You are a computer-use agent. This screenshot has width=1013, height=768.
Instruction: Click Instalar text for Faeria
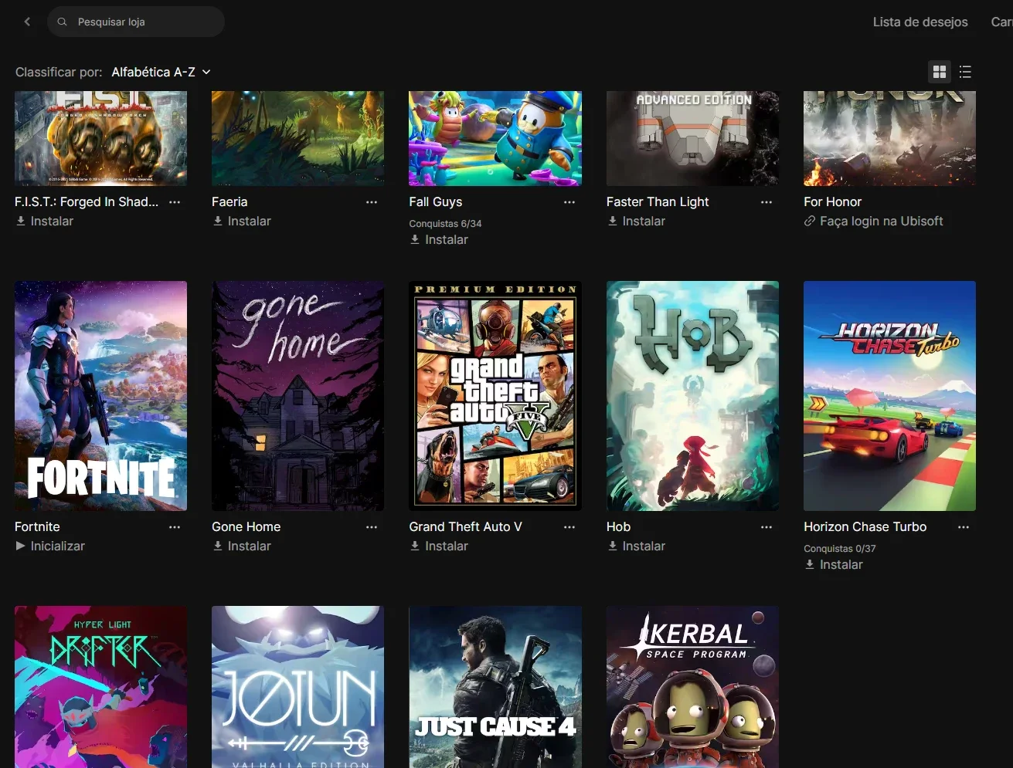tap(250, 221)
